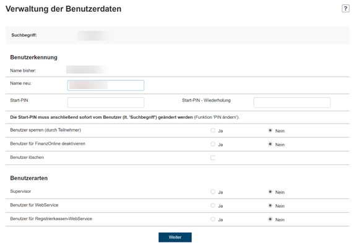This screenshot has height=243, width=364.
Task: Click the Weiter button
Action: click(175, 237)
